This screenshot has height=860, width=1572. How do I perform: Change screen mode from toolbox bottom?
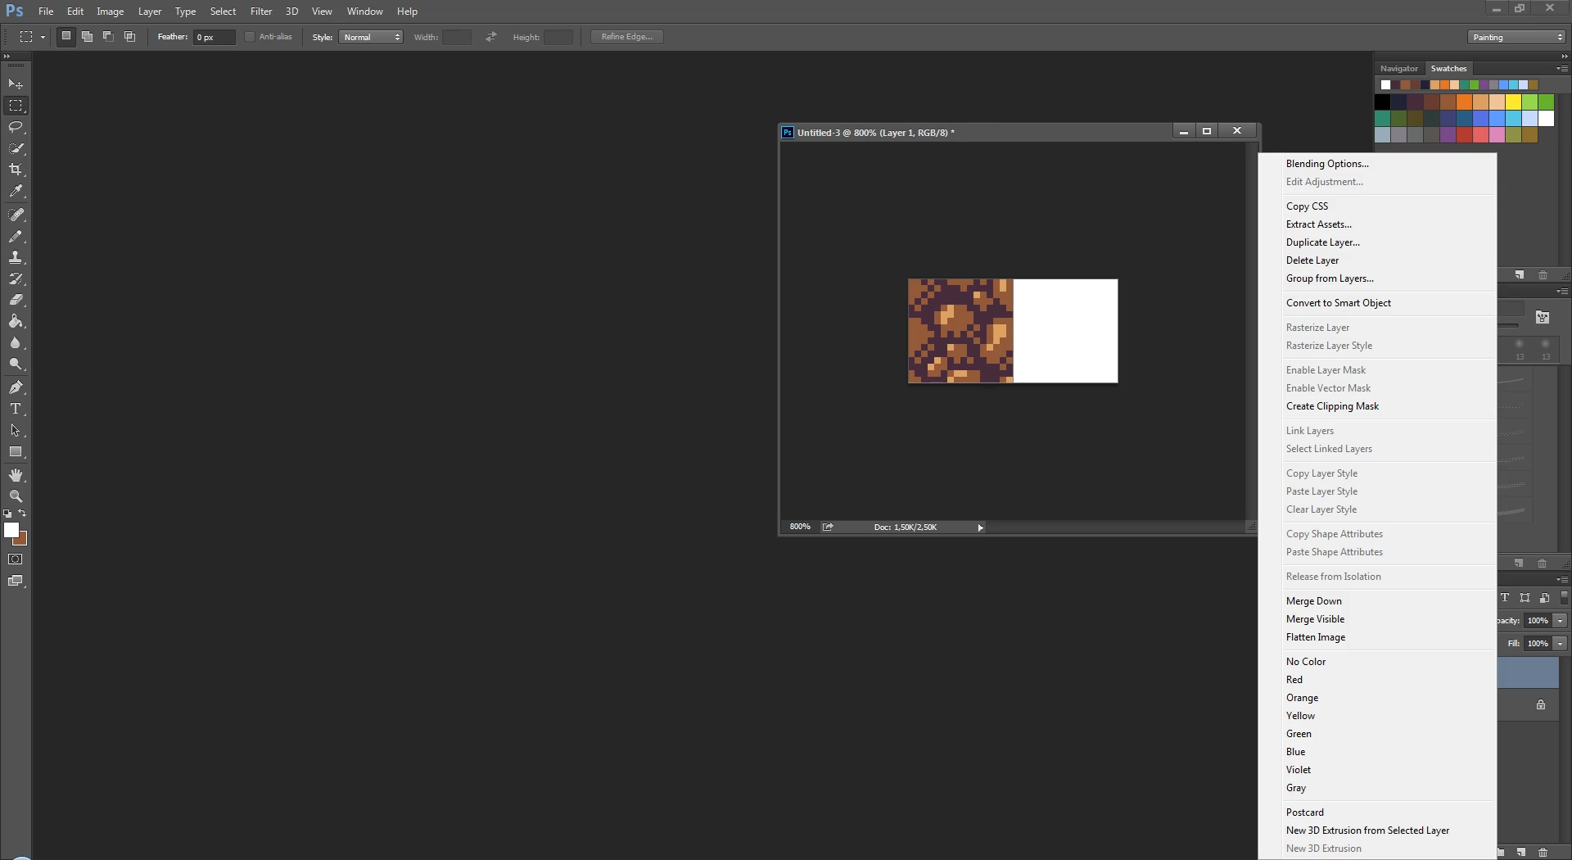tap(16, 581)
